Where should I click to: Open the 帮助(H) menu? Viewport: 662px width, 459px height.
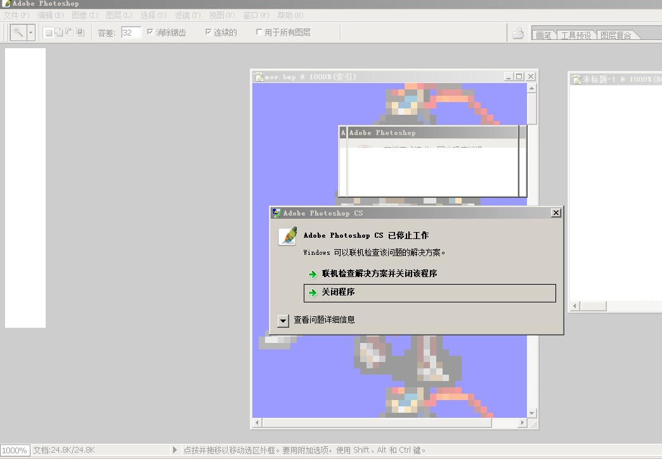(290, 15)
